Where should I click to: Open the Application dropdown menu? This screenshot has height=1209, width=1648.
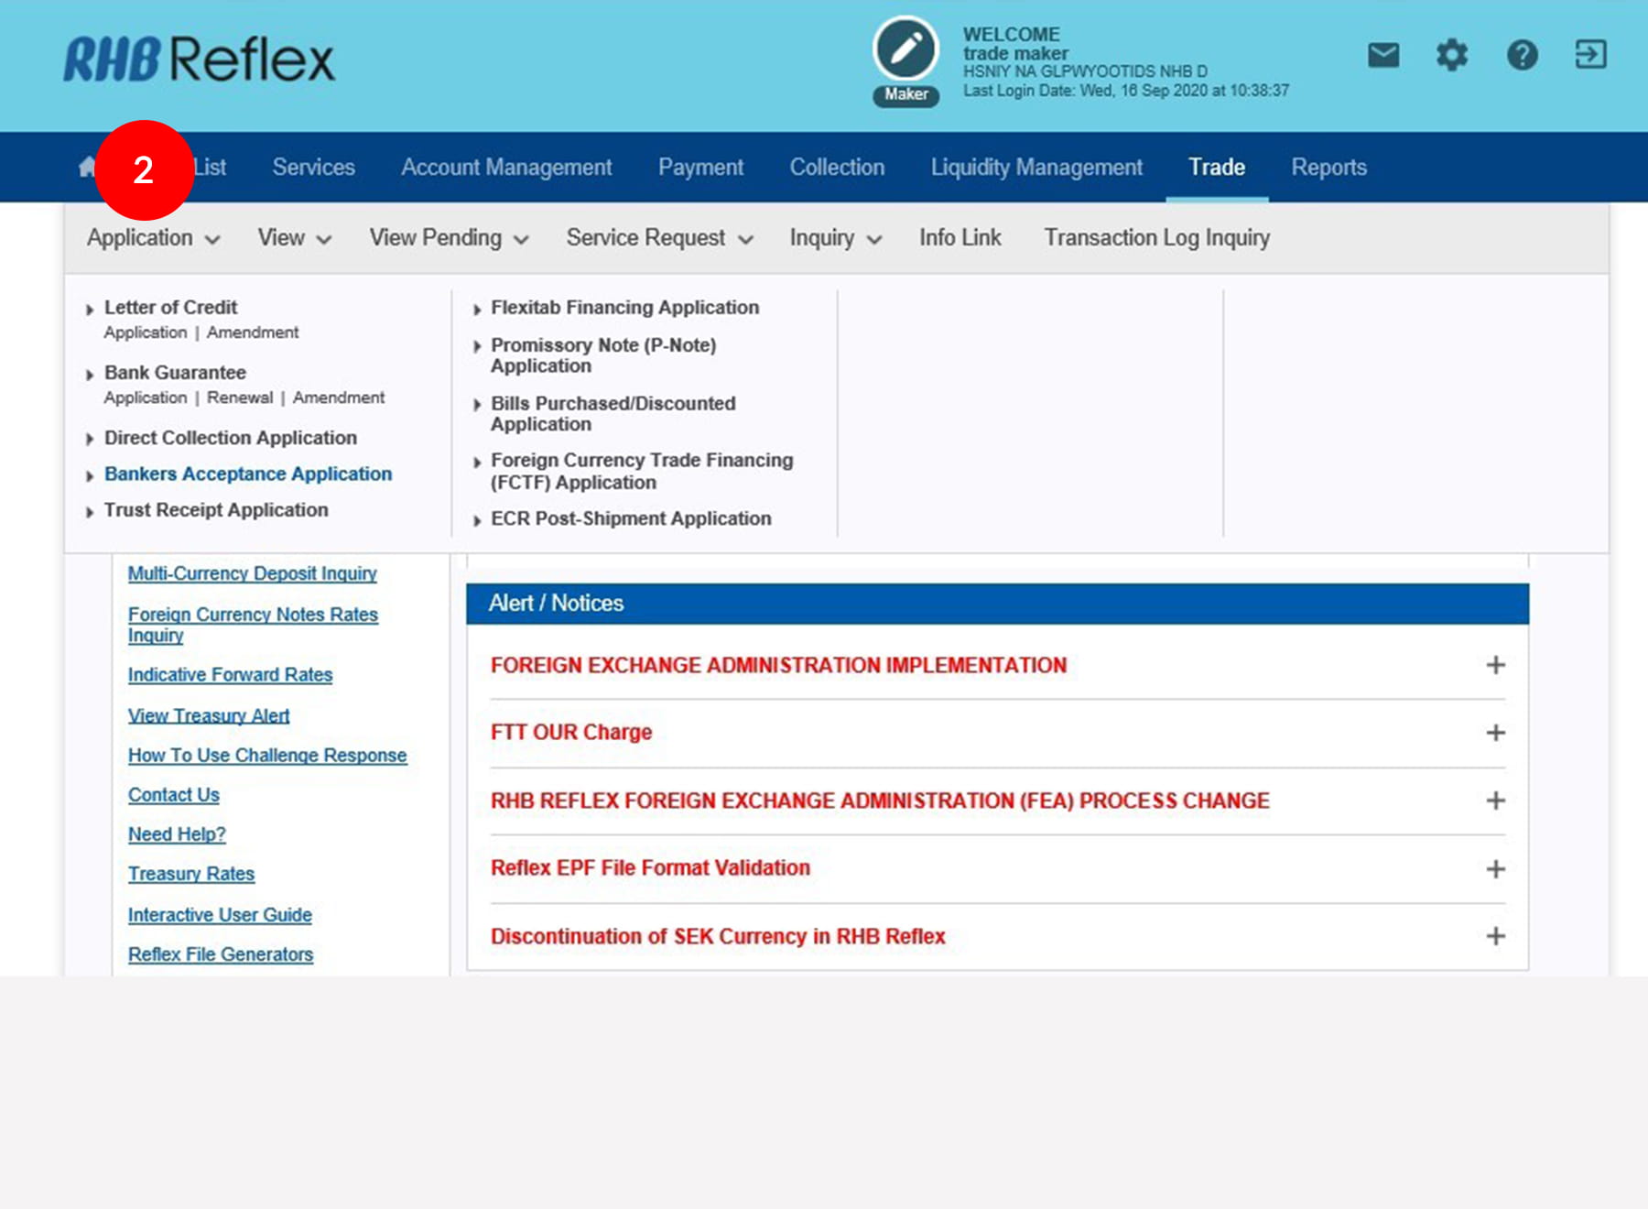[153, 238]
